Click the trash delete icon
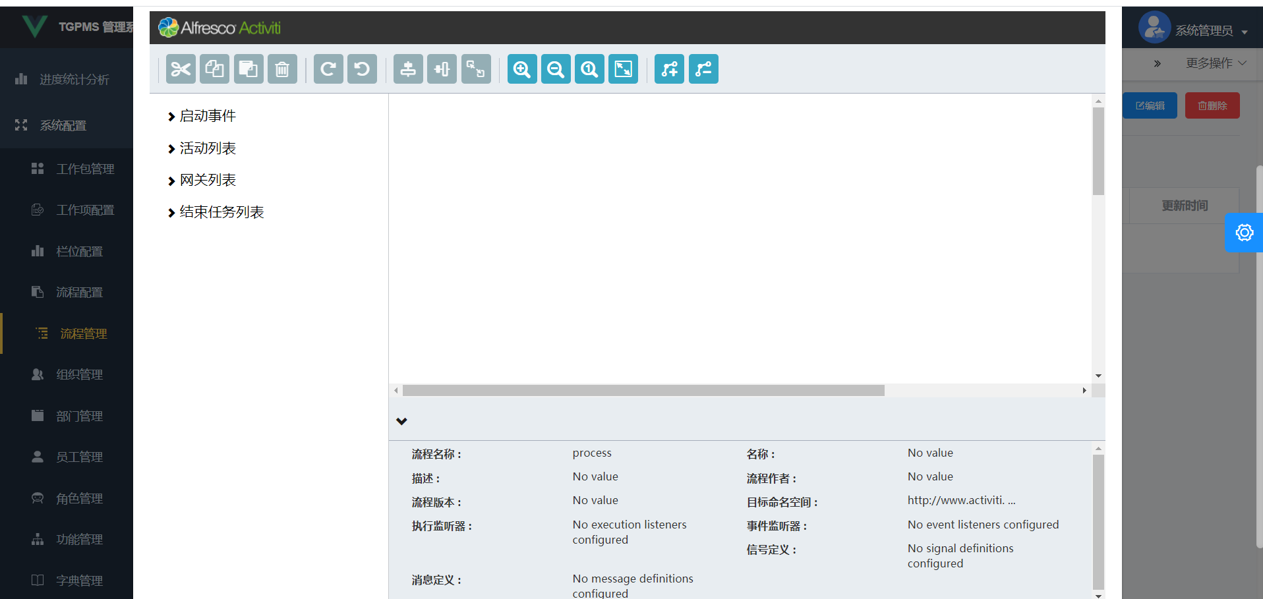Image resolution: width=1263 pixels, height=599 pixels. click(282, 69)
